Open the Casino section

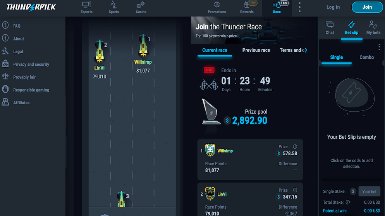(141, 7)
